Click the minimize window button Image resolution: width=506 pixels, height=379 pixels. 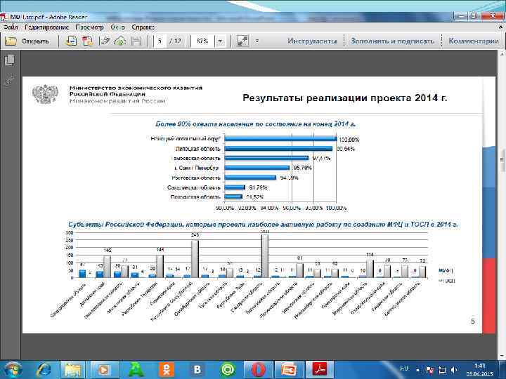click(x=460, y=15)
